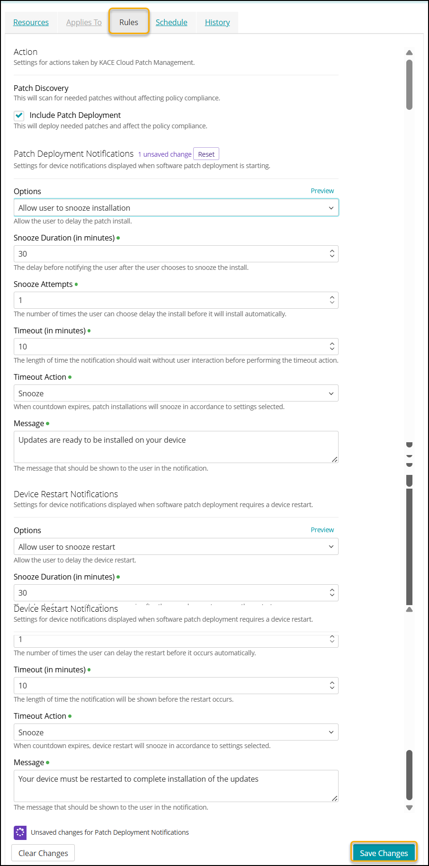Click the 'Updates are ready' message text area

pos(176,446)
